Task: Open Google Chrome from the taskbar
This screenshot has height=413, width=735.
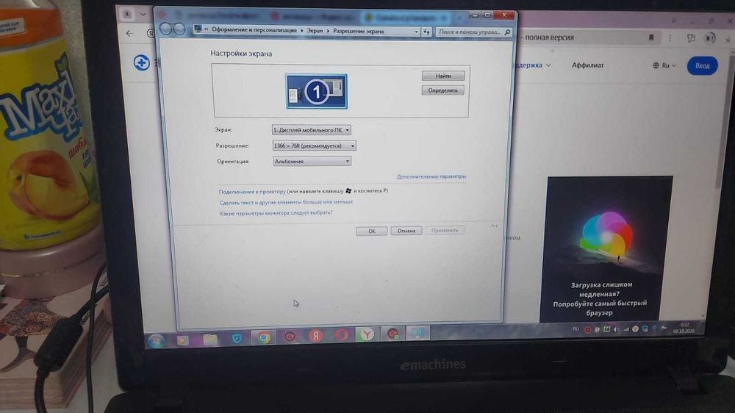Action: pos(263,337)
